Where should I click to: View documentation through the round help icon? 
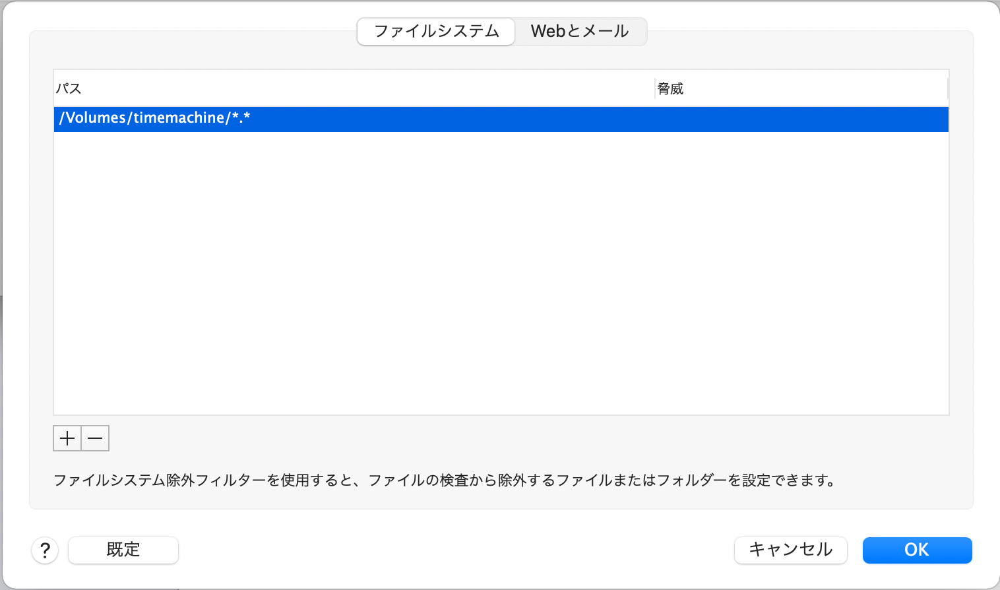pyautogui.click(x=44, y=550)
